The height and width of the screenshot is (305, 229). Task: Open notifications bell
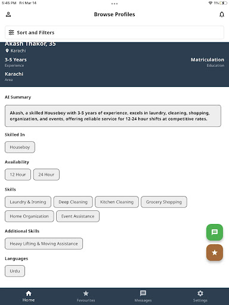tap(222, 14)
